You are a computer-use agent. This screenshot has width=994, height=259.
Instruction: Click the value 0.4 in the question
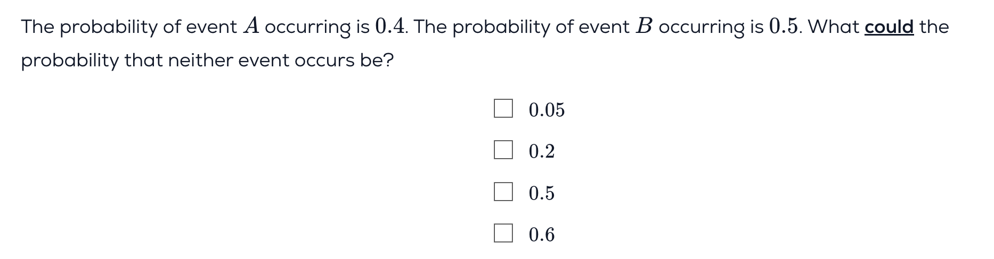pyautogui.click(x=391, y=26)
